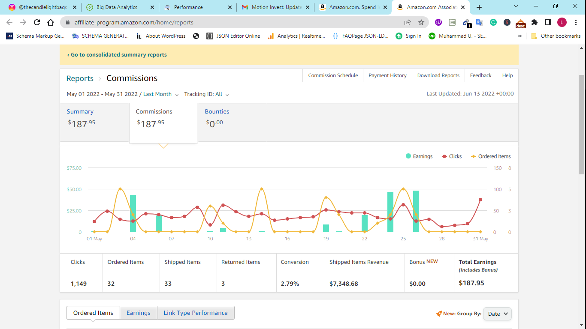Open the Fiverr Sign In bookmark
The image size is (586, 329).
point(408,36)
